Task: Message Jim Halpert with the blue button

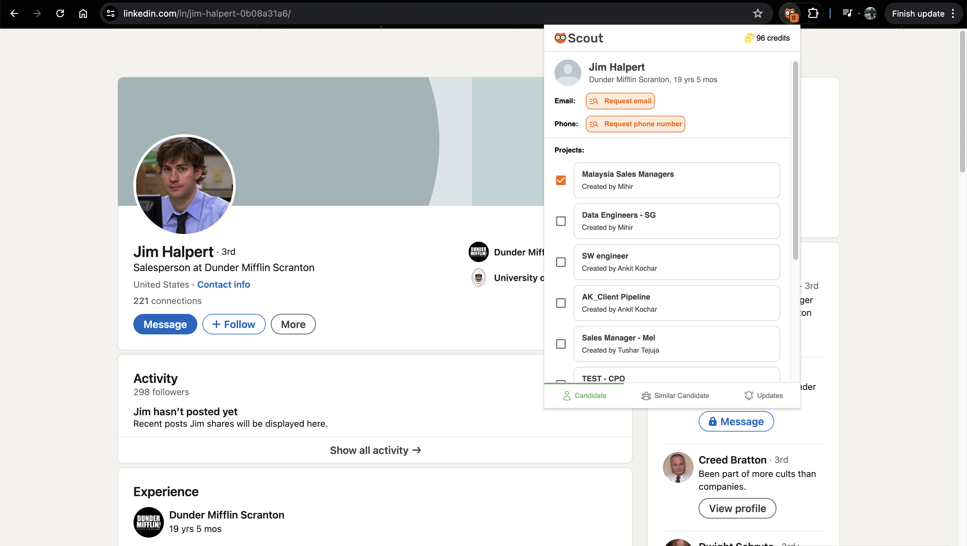Action: coord(165,324)
